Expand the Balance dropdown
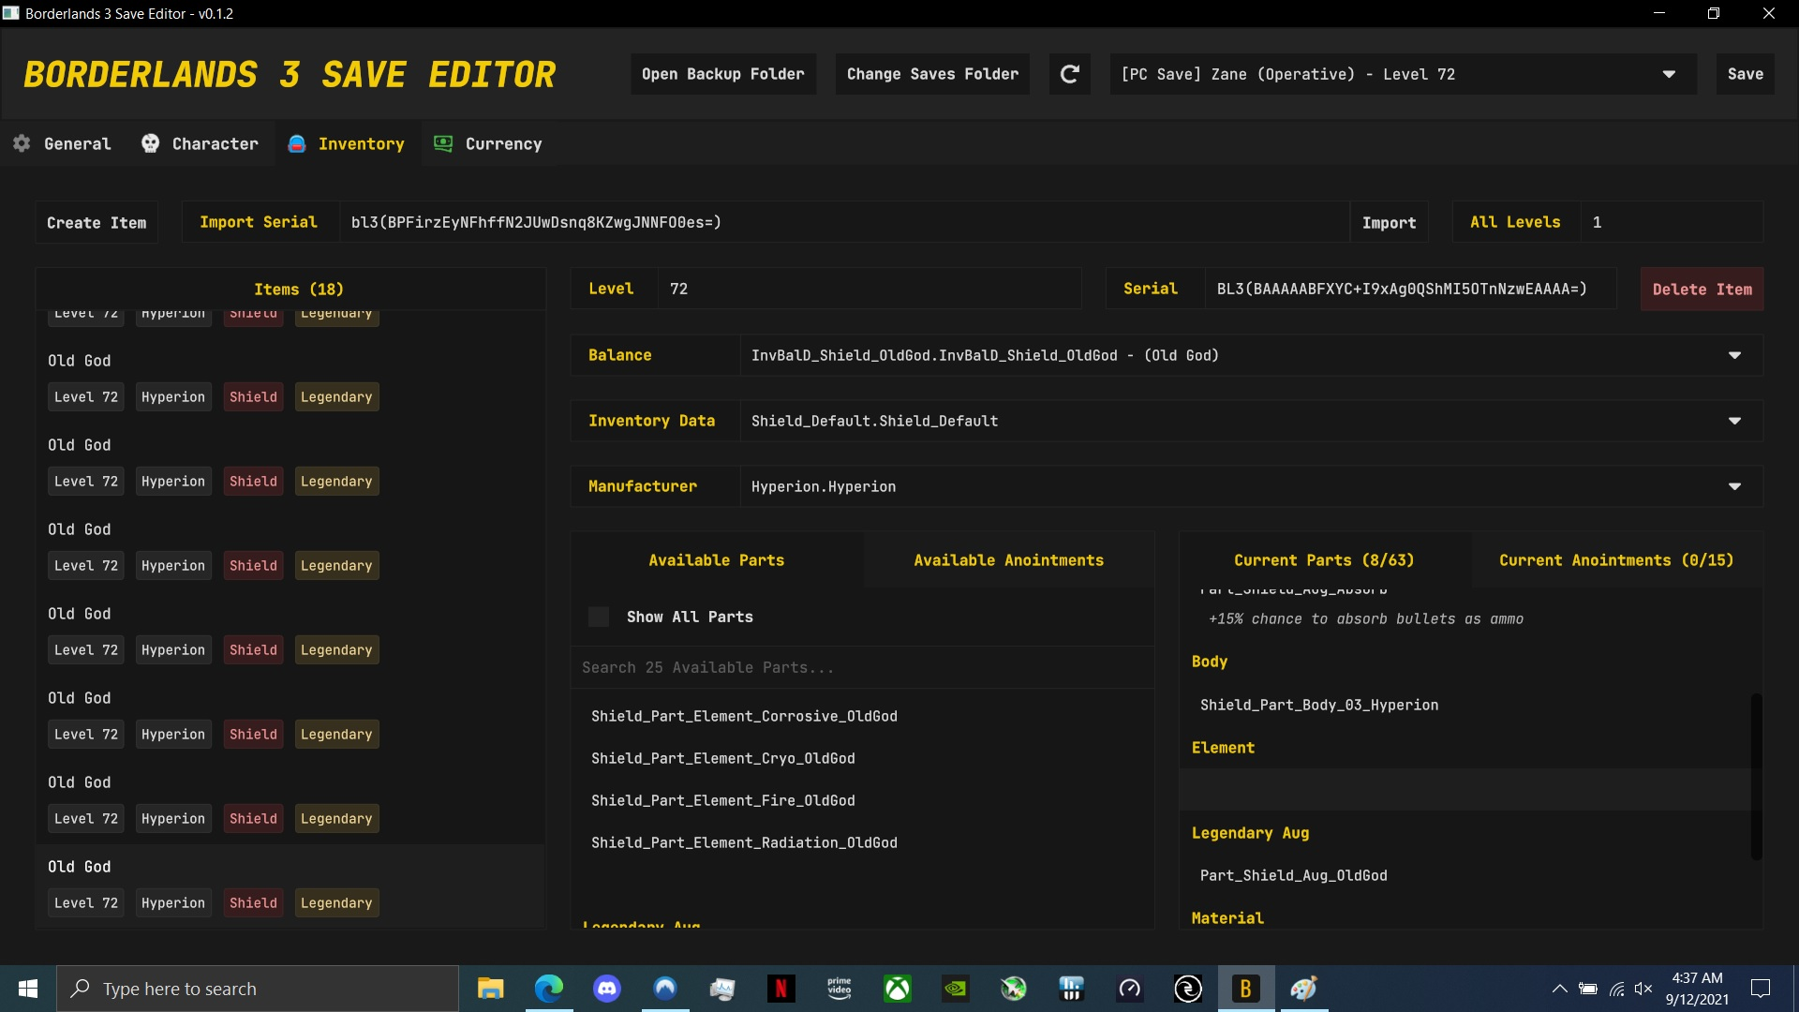This screenshot has height=1012, width=1799. pos(1734,355)
